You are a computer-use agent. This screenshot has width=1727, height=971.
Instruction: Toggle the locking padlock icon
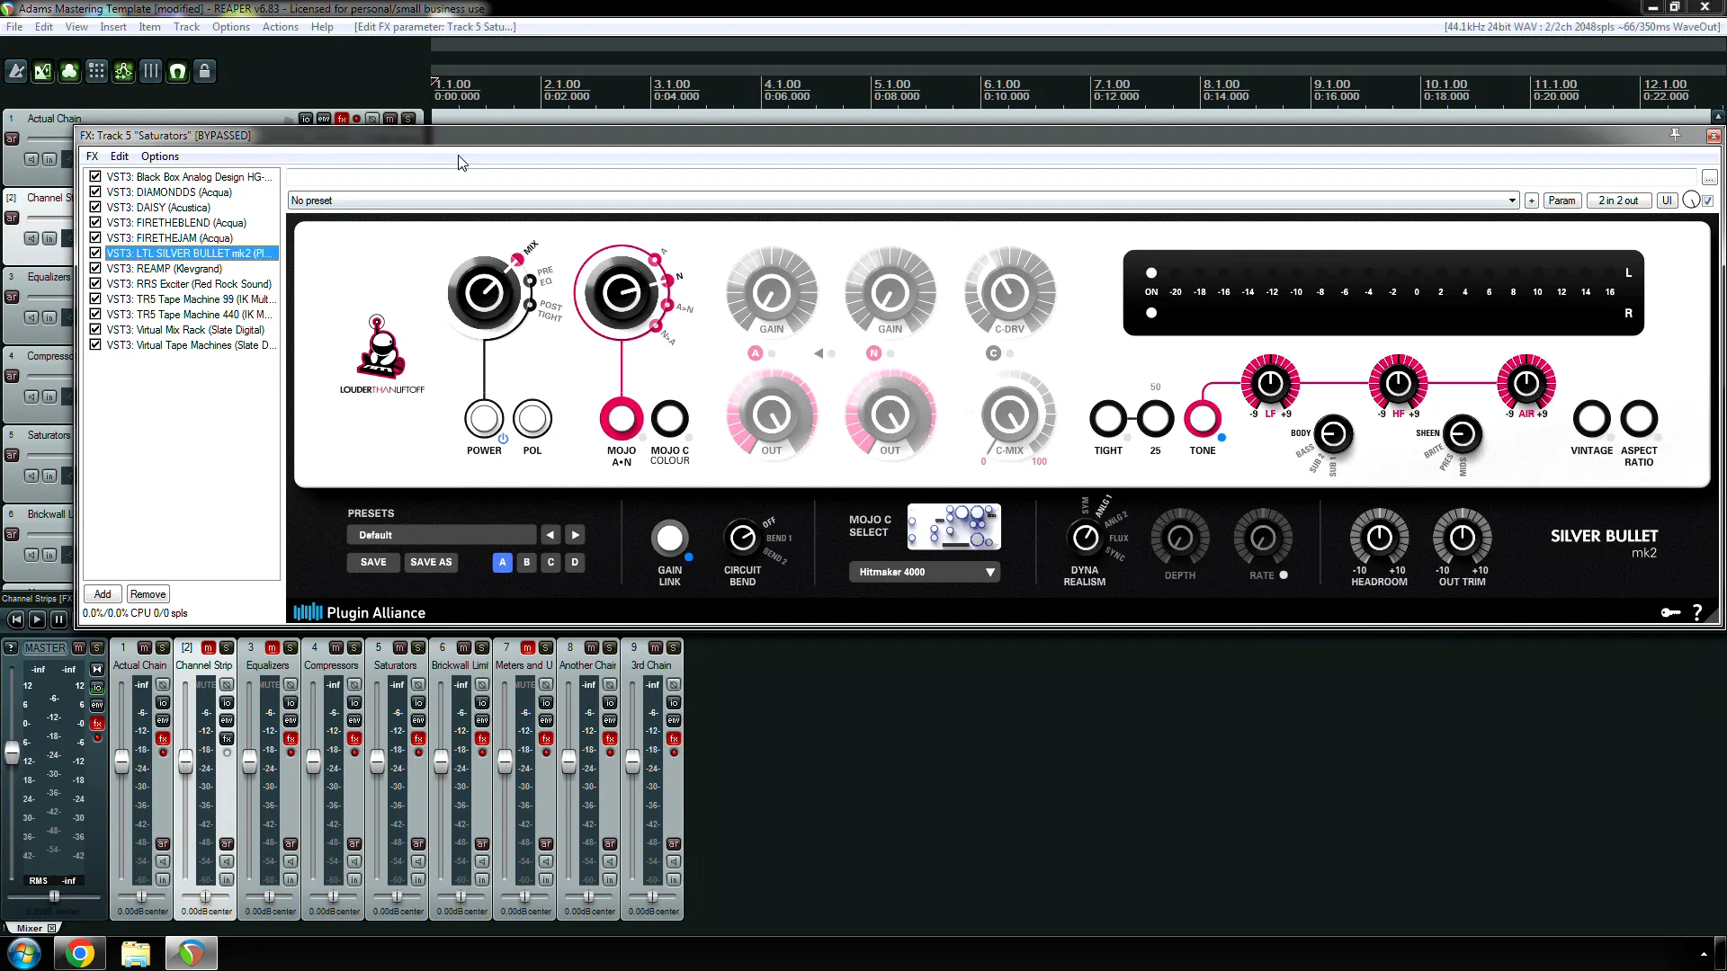tap(205, 71)
